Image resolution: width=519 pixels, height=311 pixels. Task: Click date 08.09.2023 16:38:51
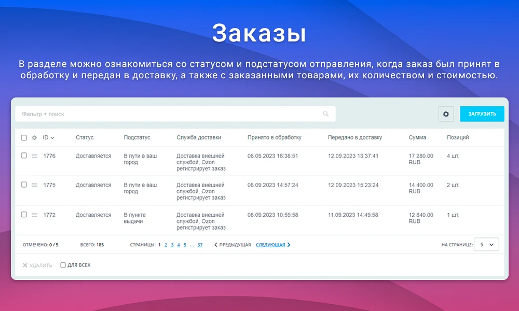click(273, 155)
